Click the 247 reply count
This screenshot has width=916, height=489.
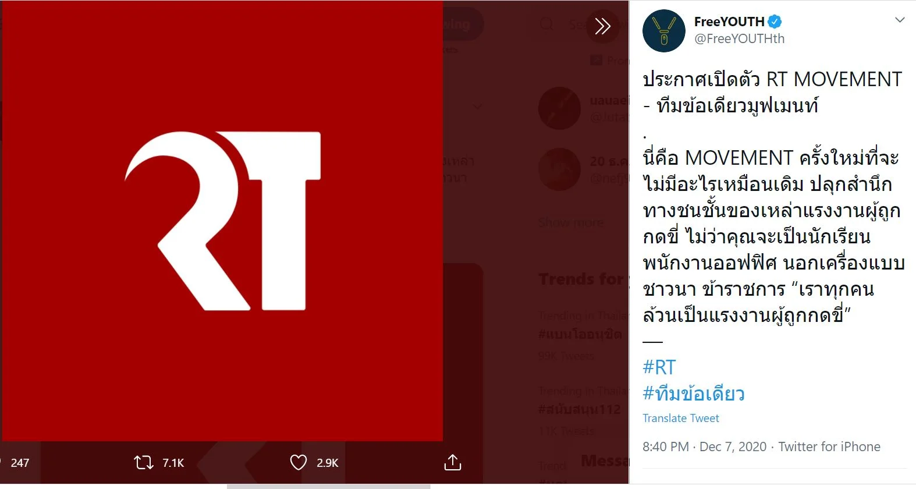click(20, 463)
